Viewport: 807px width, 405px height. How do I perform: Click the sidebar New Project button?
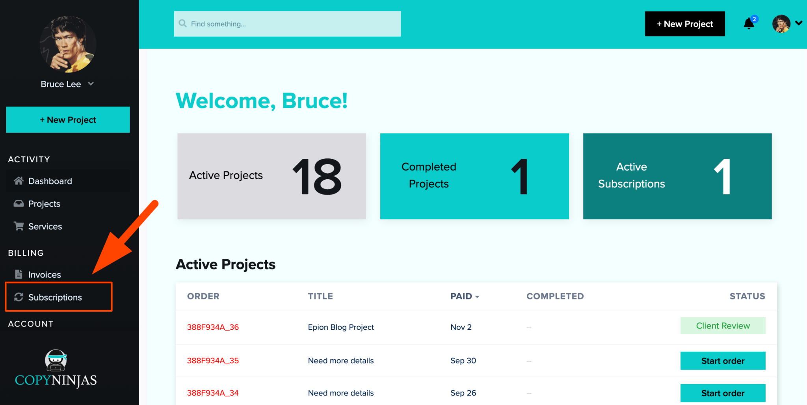[68, 120]
